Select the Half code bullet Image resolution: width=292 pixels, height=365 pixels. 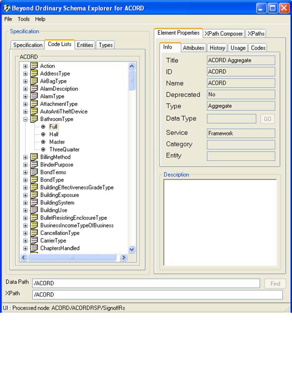tap(43, 134)
